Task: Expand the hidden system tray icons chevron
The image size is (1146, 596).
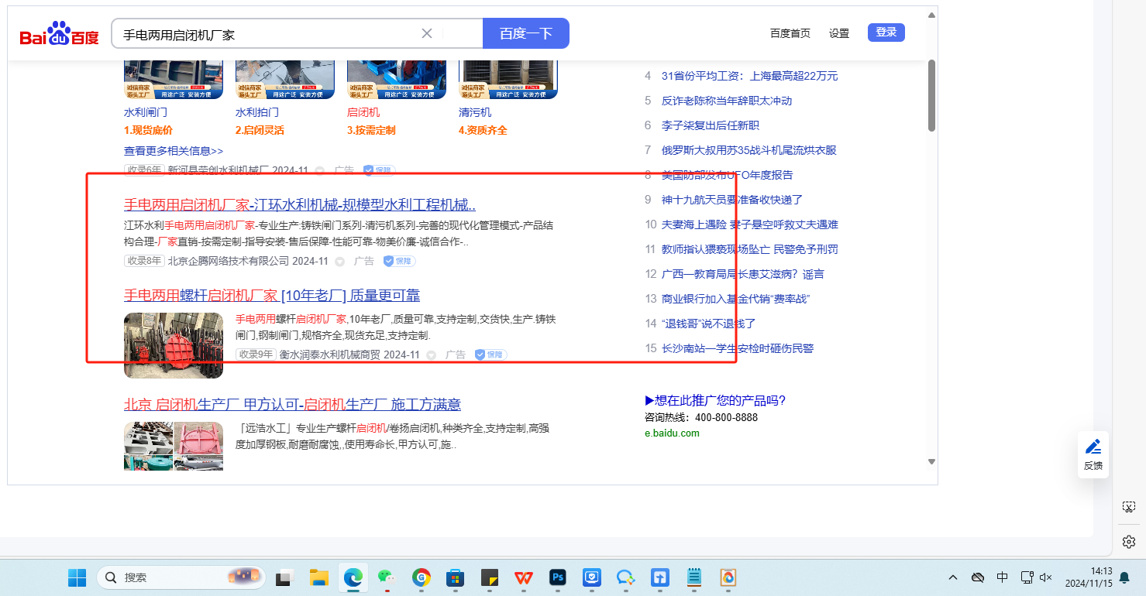Action: coord(953,577)
